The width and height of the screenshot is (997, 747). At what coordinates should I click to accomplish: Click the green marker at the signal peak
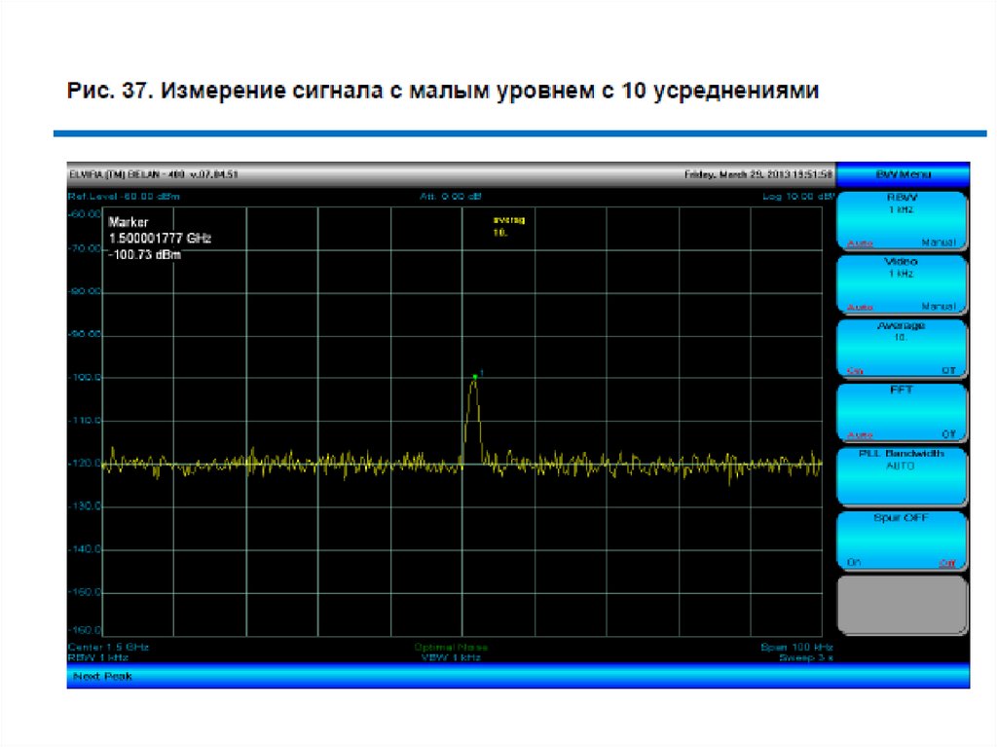474,376
